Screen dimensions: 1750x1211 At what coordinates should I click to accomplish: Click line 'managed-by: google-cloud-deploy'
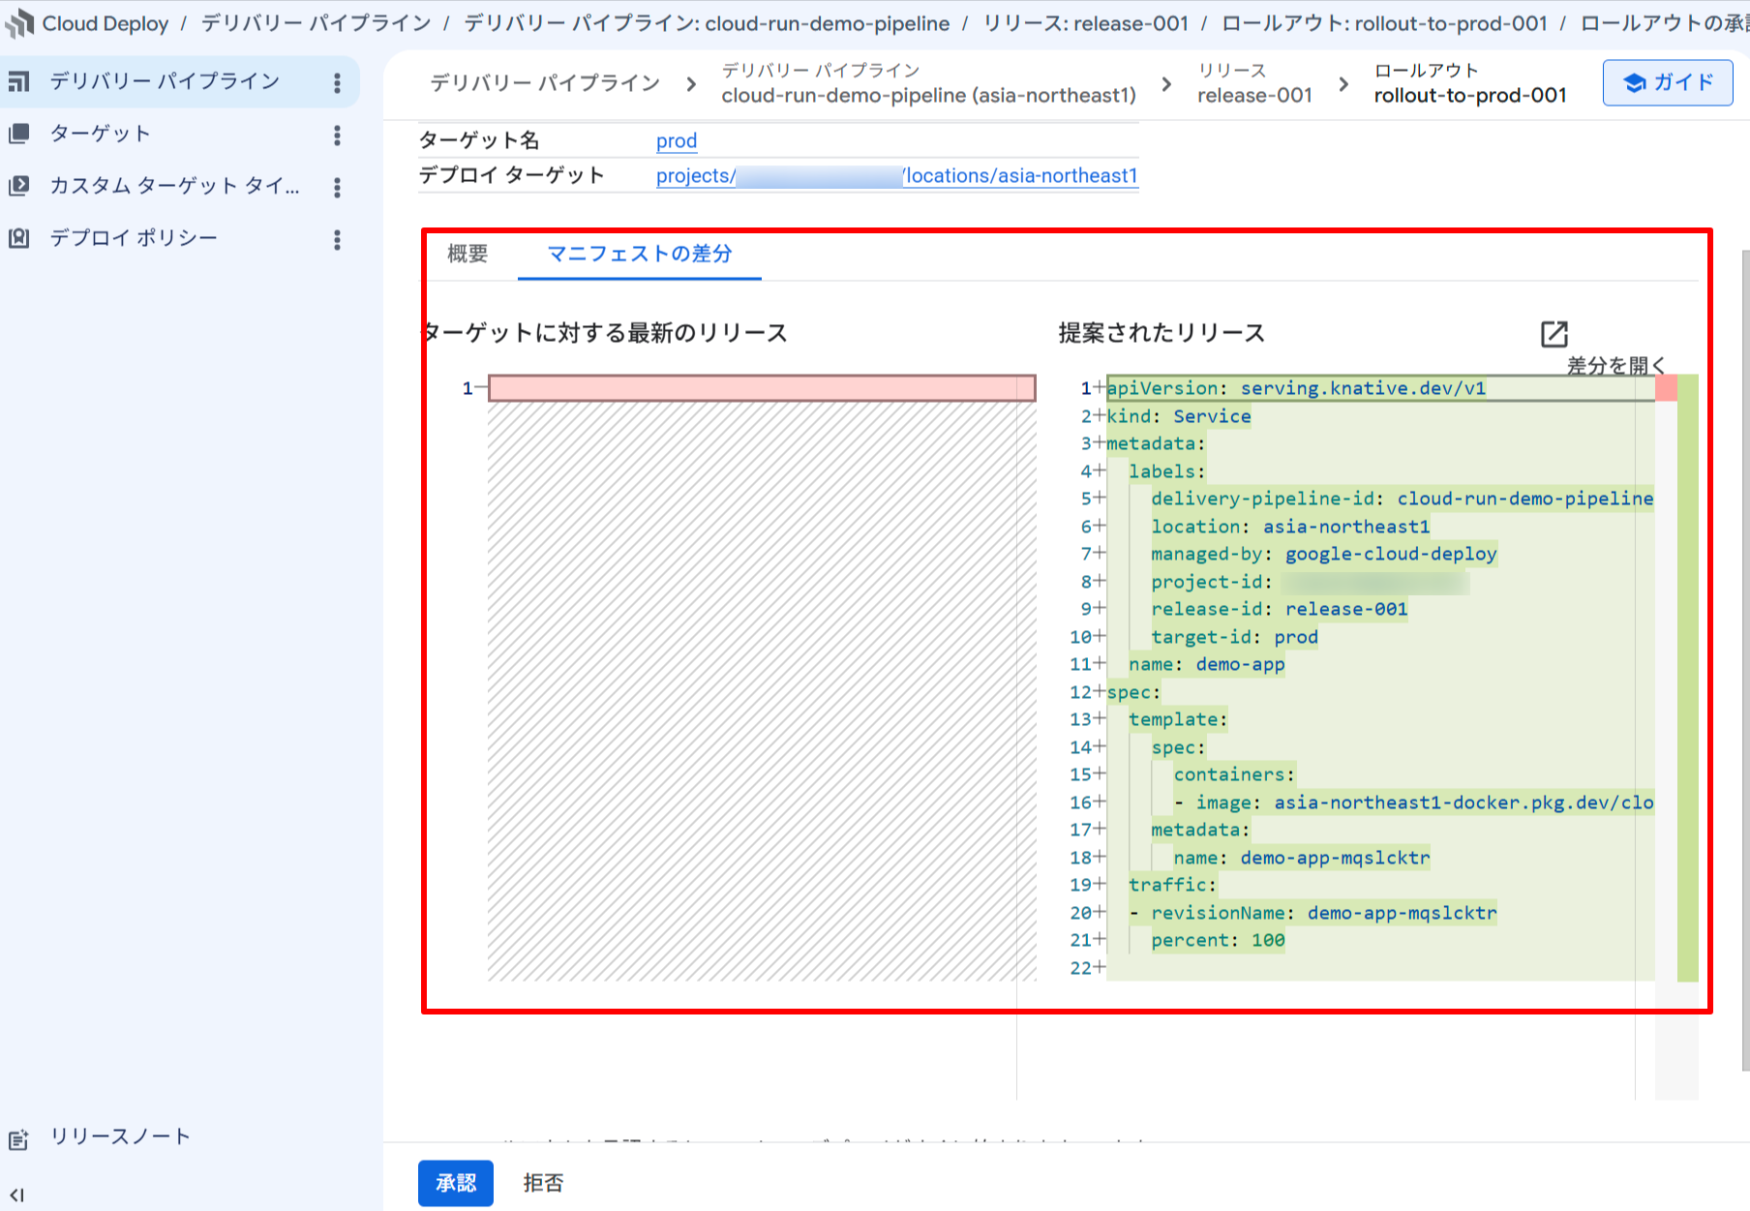[1324, 554]
